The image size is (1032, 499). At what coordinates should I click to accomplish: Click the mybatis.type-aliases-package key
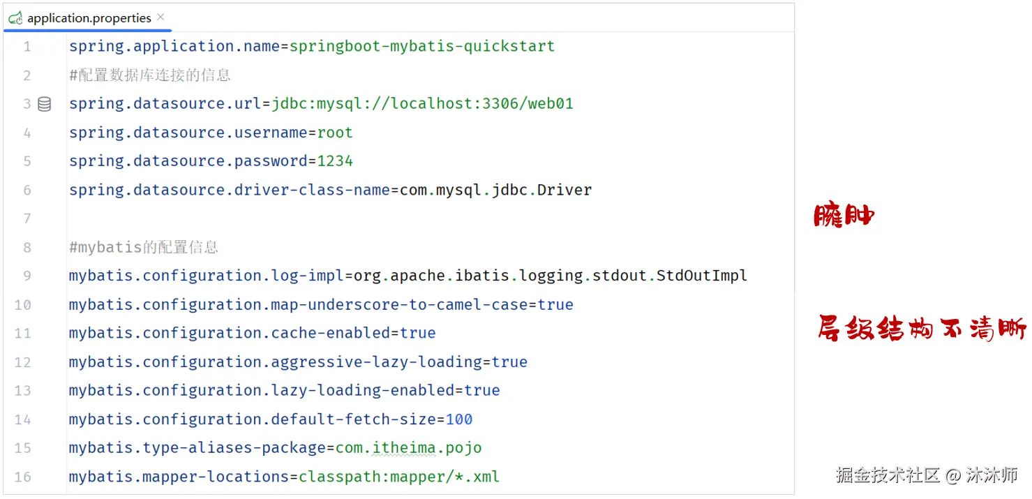pyautogui.click(x=197, y=448)
